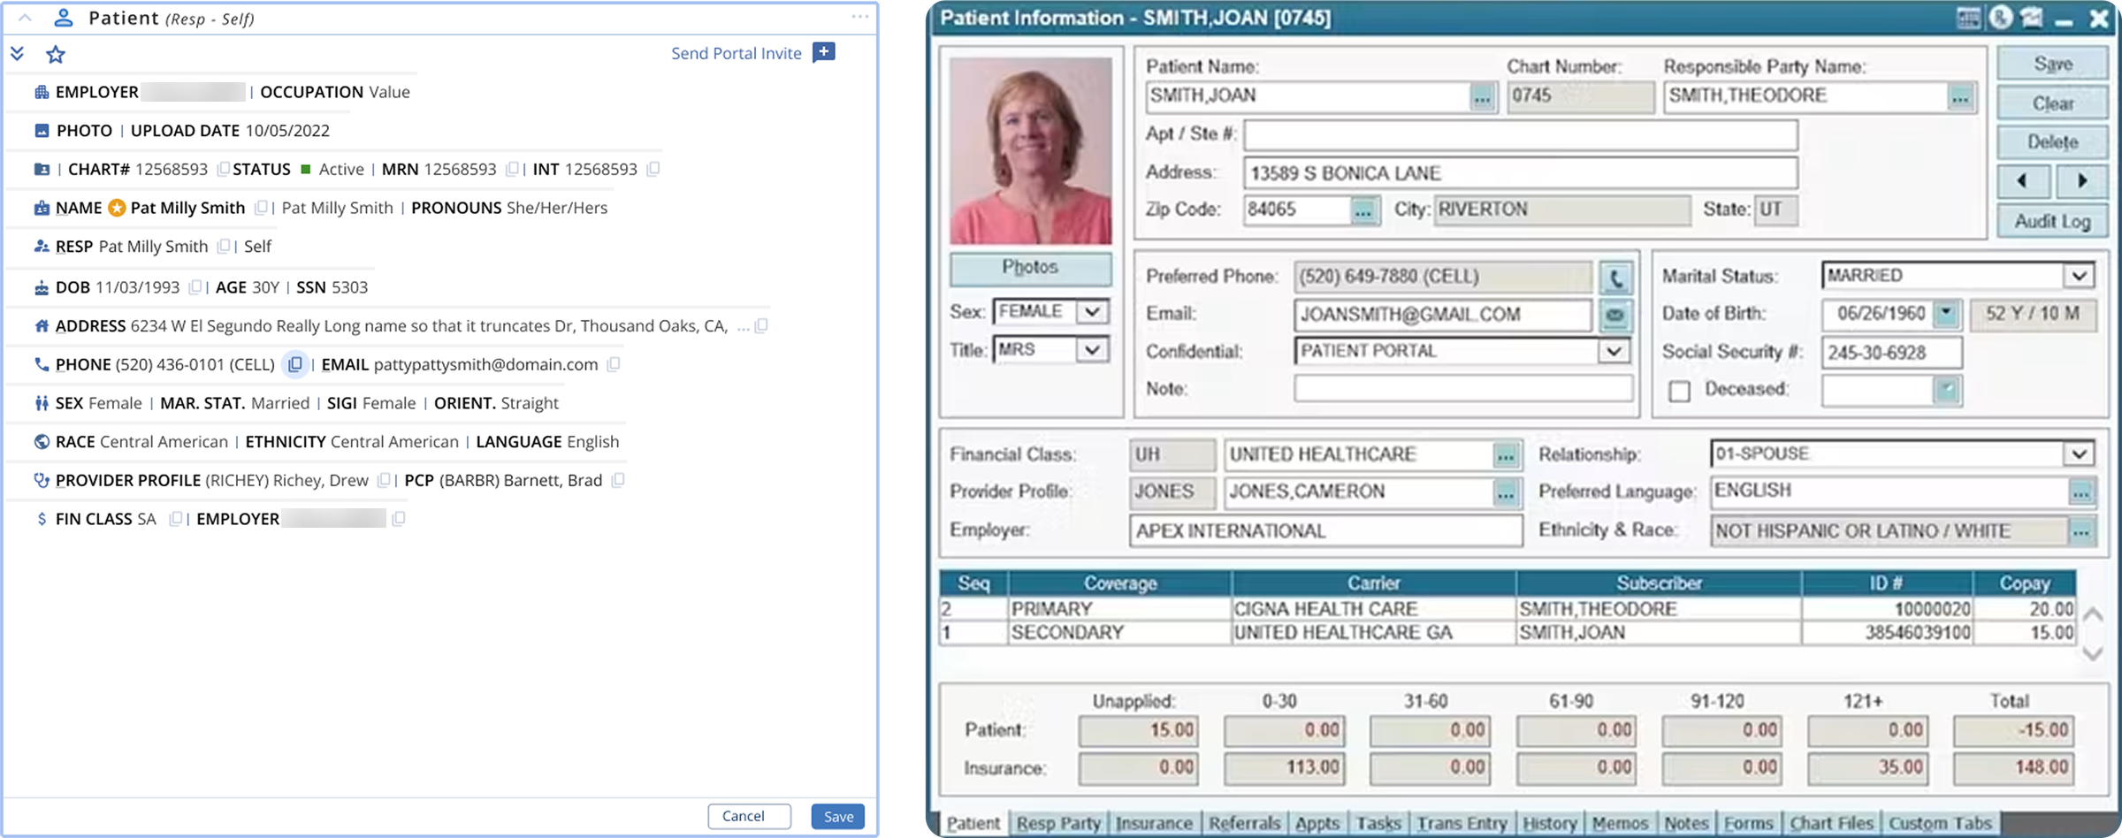
Task: Click Save in Patient Information window
Action: click(2052, 64)
